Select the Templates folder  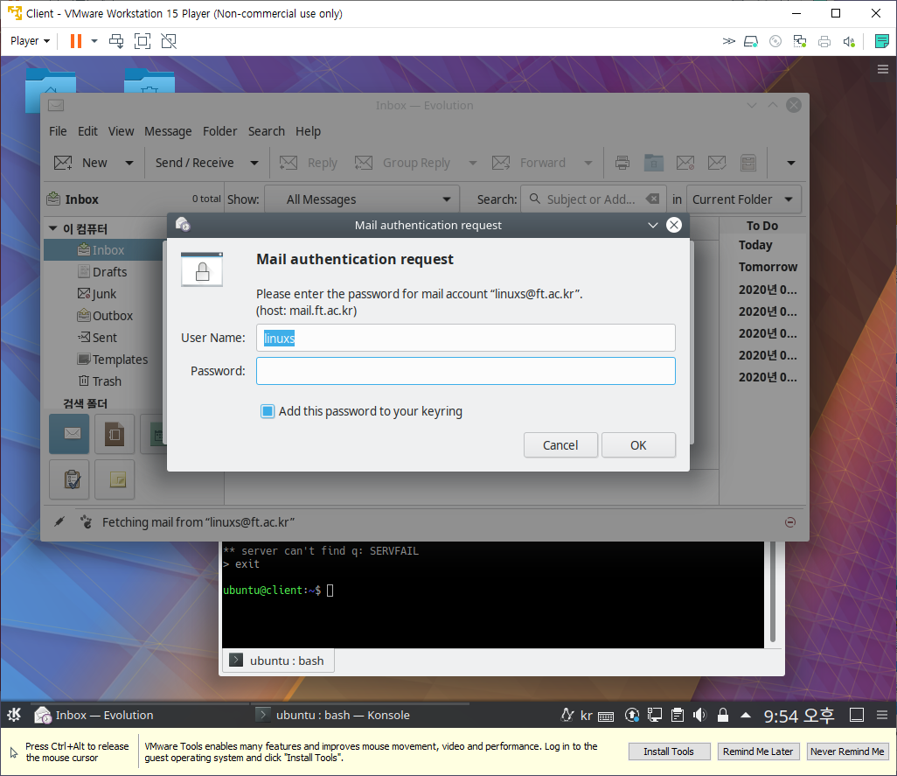[113, 360]
